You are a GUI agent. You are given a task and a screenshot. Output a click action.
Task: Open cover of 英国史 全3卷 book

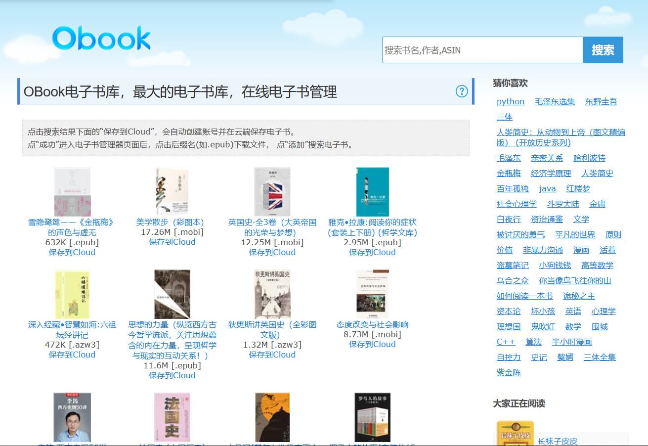coord(272,192)
